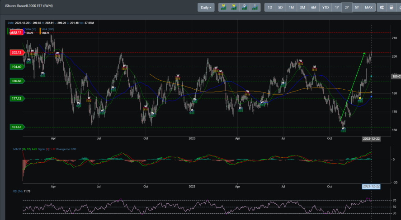
Task: Switch range to 6M
Action: coord(314,7)
